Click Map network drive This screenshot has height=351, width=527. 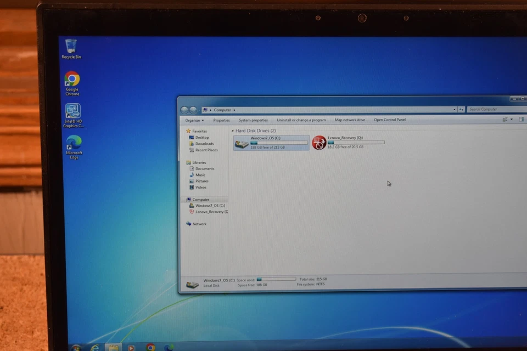click(x=350, y=120)
